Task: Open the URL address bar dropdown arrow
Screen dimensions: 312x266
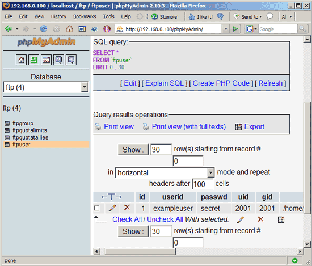Action: (225, 29)
